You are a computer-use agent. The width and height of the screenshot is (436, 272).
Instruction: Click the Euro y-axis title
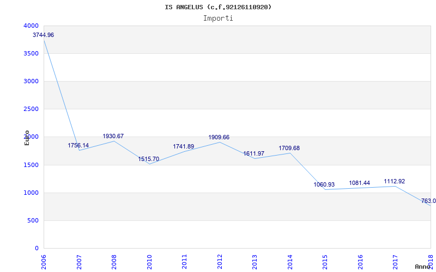27,138
